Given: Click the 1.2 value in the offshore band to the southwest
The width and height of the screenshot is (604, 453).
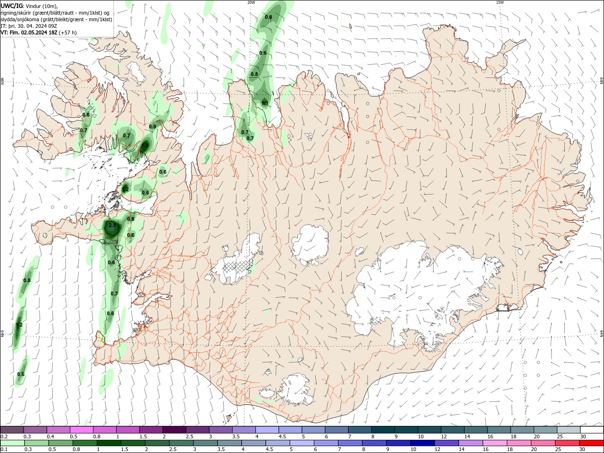Looking at the screenshot, I should pos(19,325).
